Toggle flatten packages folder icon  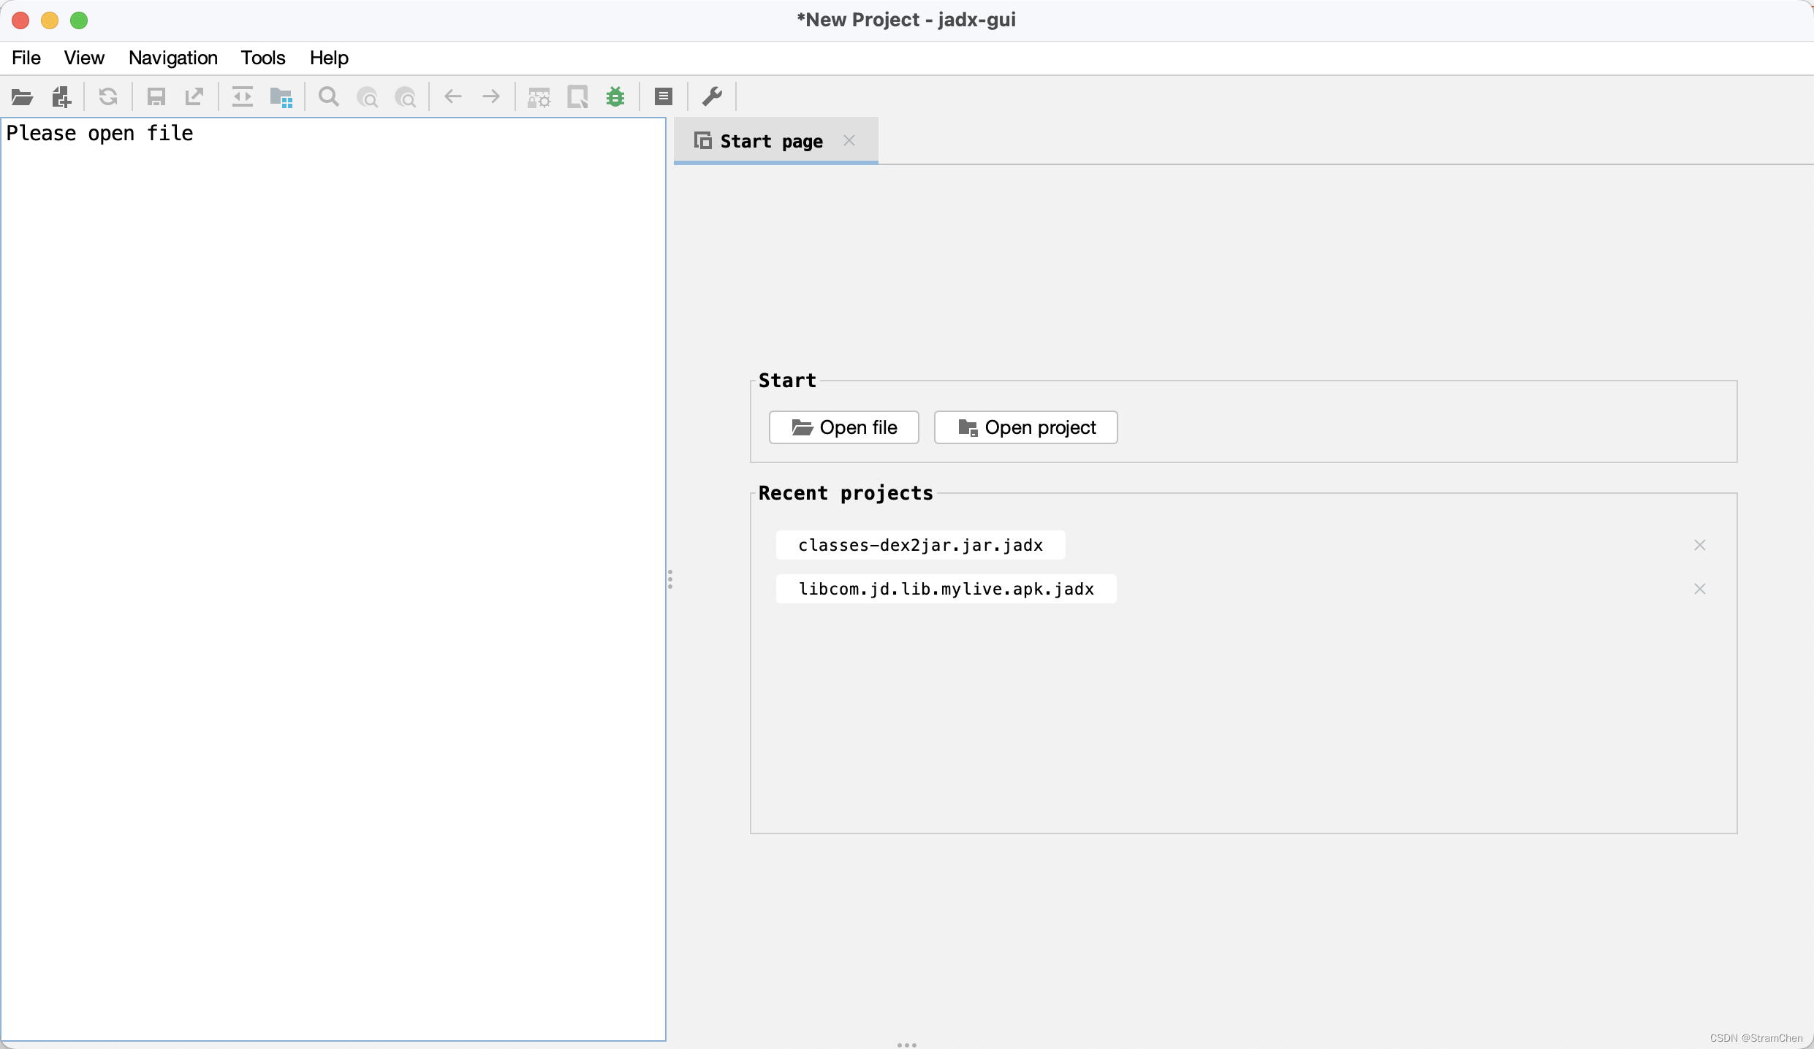[x=281, y=96]
